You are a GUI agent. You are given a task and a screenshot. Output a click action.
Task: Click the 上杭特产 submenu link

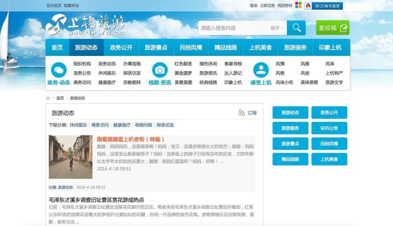pos(334,73)
